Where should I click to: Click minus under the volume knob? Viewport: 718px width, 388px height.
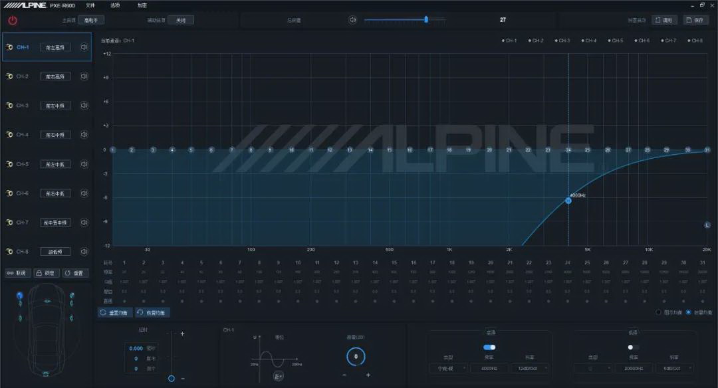(x=344, y=375)
